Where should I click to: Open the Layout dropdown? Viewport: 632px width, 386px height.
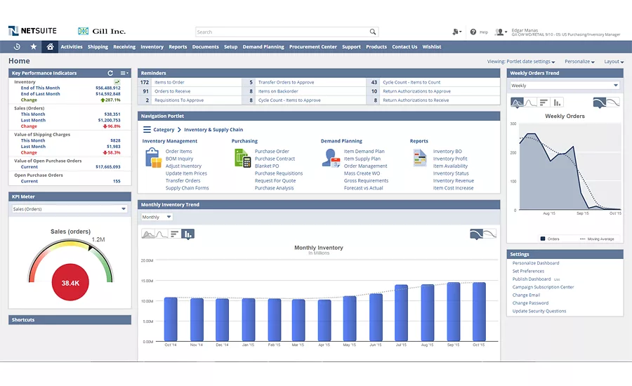point(614,62)
